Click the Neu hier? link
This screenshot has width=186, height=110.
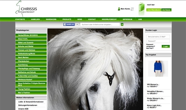(150, 48)
